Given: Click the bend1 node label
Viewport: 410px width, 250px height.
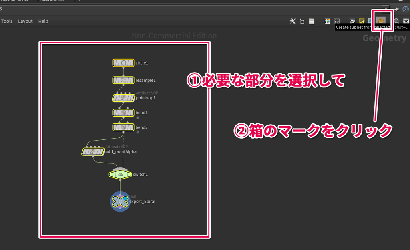Looking at the screenshot, I should click(x=141, y=113).
